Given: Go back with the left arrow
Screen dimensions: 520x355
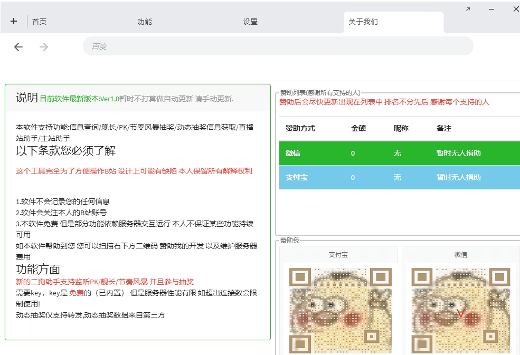Looking at the screenshot, I should (18, 47).
